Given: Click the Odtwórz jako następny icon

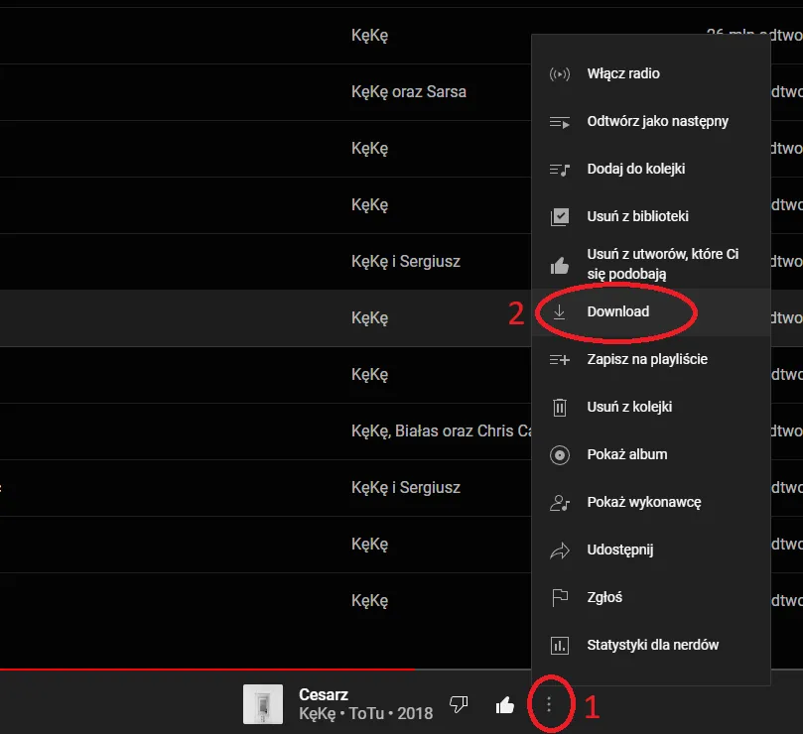Looking at the screenshot, I should pyautogui.click(x=559, y=121).
